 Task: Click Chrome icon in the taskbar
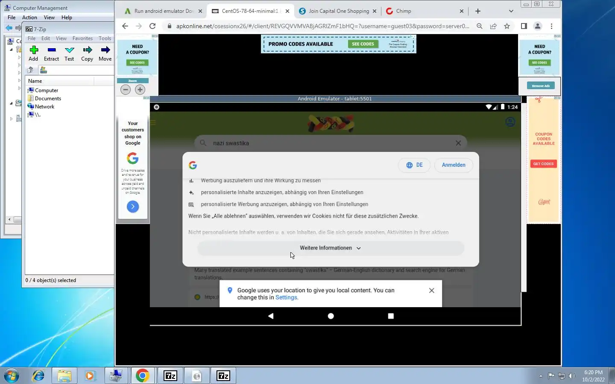tap(142, 375)
